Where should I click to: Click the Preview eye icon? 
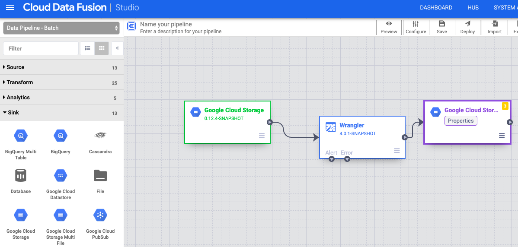click(389, 24)
